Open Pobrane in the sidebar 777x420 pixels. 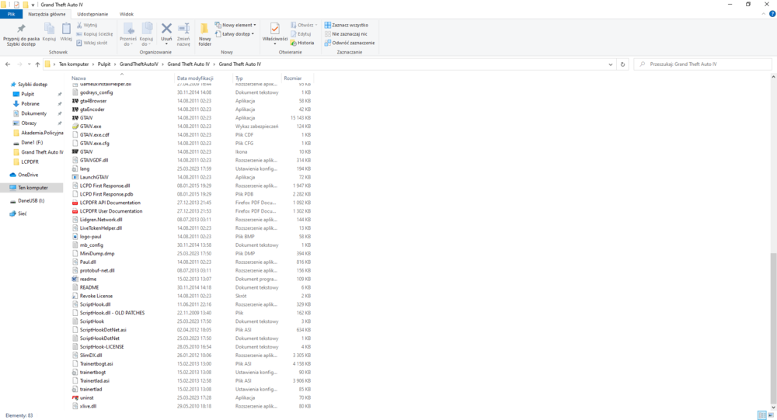(30, 103)
